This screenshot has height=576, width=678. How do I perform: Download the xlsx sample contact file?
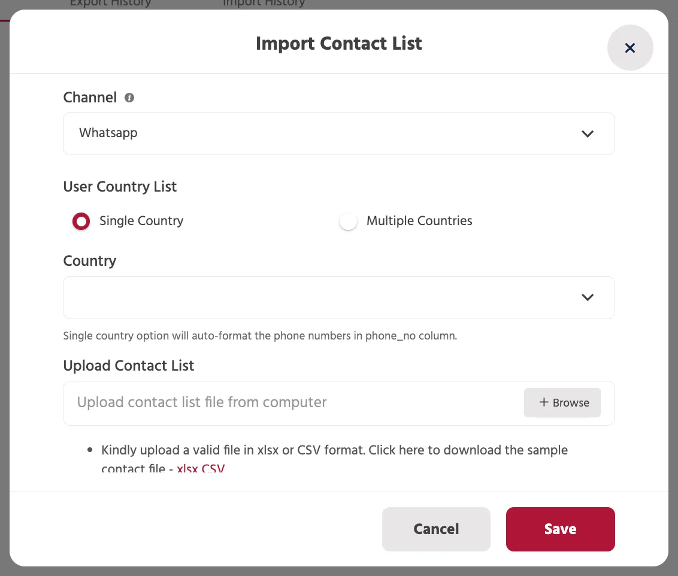point(188,469)
